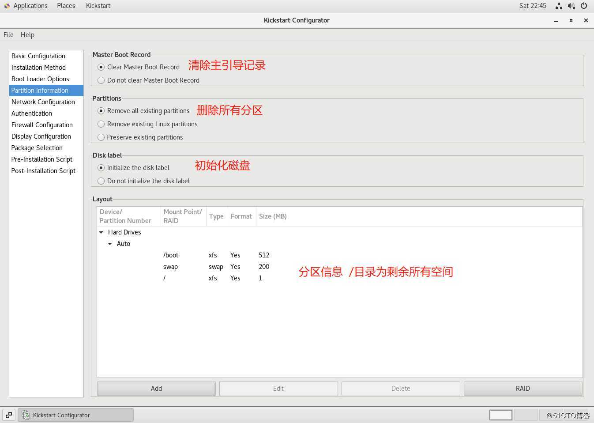Click the Size (MB) column header
The height and width of the screenshot is (423, 594).
pyautogui.click(x=419, y=216)
